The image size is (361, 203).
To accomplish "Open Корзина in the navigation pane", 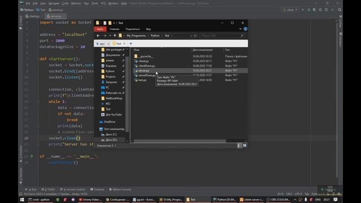I will (x=111, y=66).
